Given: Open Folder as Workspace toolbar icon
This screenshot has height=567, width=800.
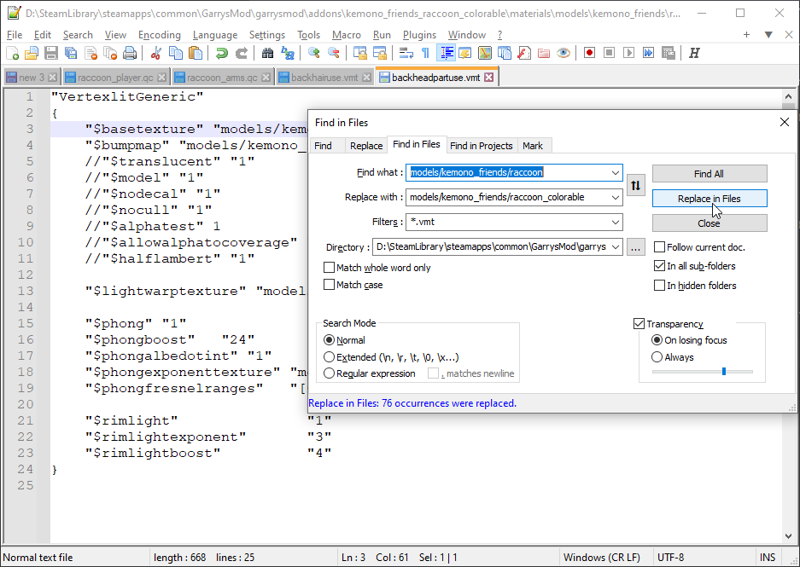Looking at the screenshot, I should [544, 53].
